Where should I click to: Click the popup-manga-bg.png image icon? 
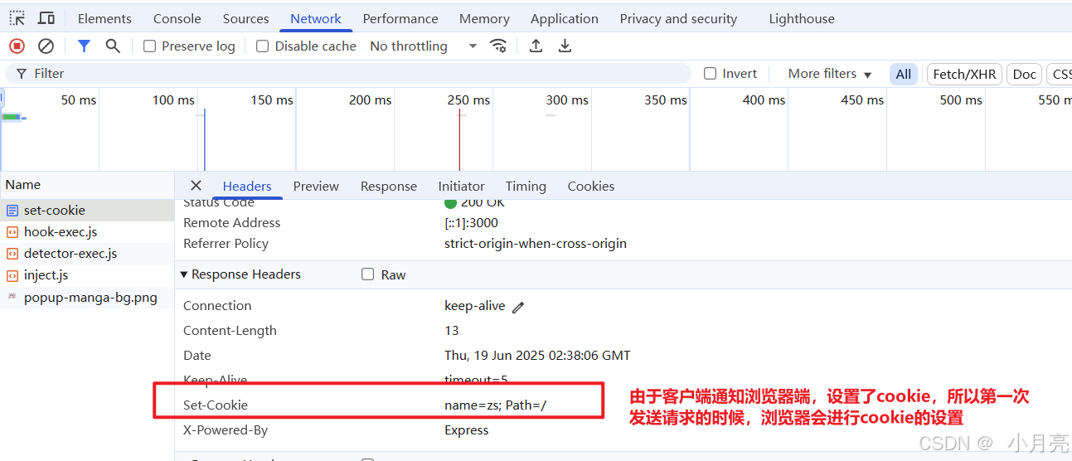point(12,296)
